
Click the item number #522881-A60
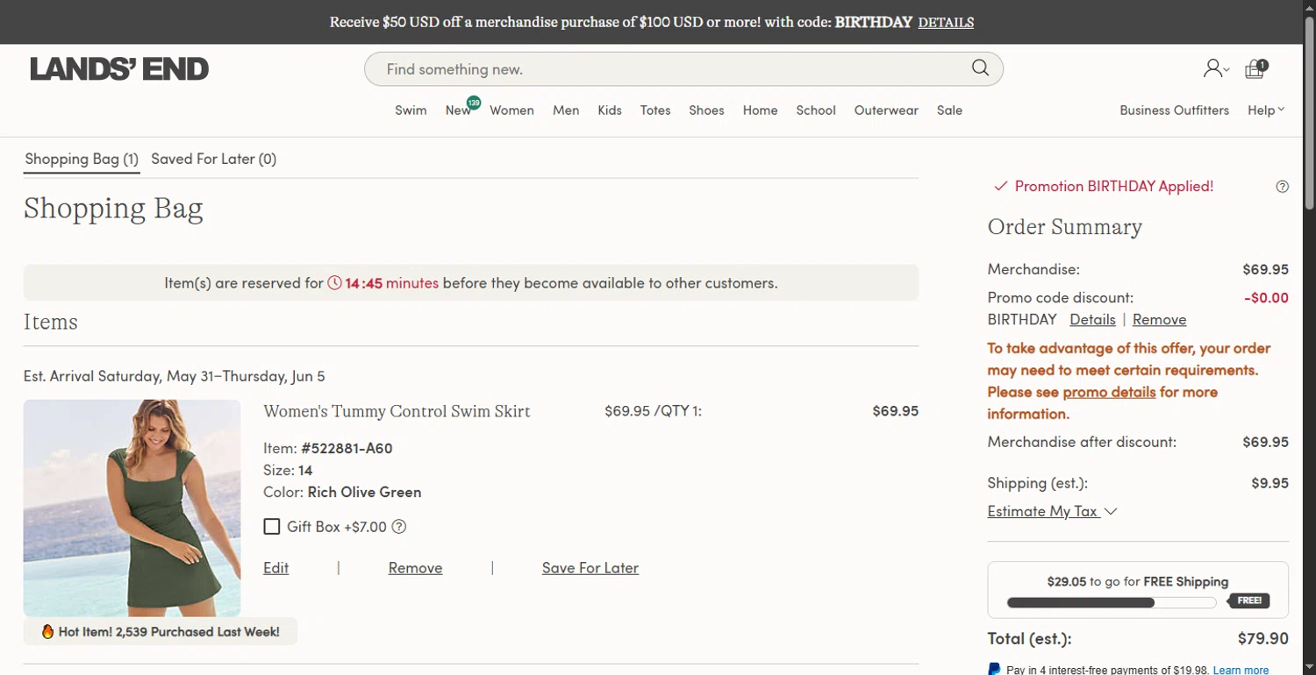pyautogui.click(x=347, y=448)
